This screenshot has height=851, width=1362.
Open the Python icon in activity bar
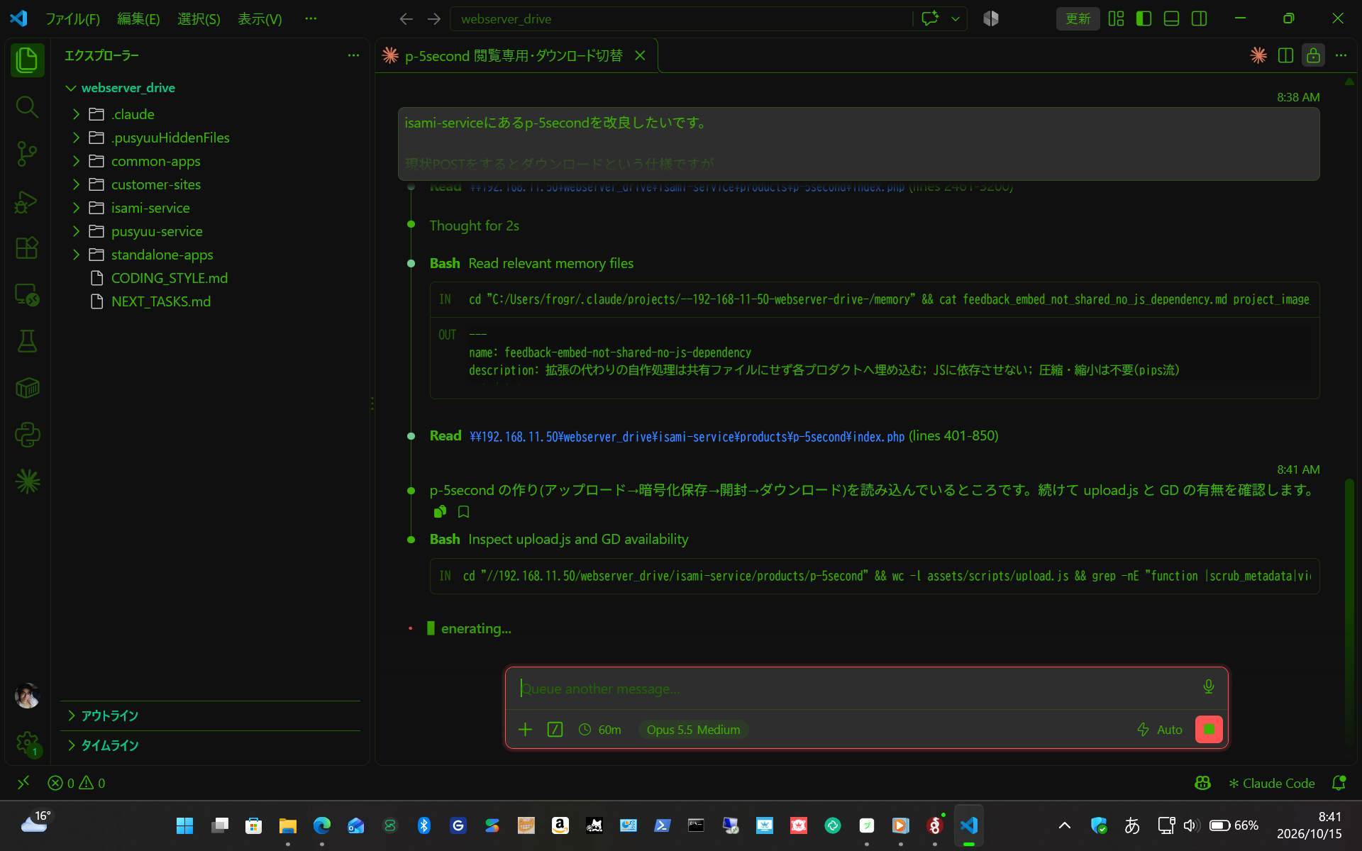tap(27, 435)
